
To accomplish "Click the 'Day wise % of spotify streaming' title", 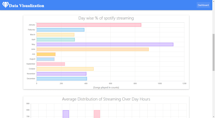I will click(x=106, y=18).
